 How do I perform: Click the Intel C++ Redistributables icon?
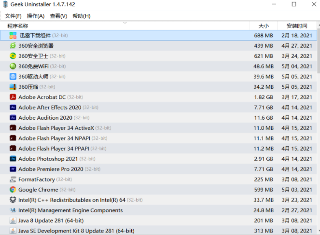13,200
